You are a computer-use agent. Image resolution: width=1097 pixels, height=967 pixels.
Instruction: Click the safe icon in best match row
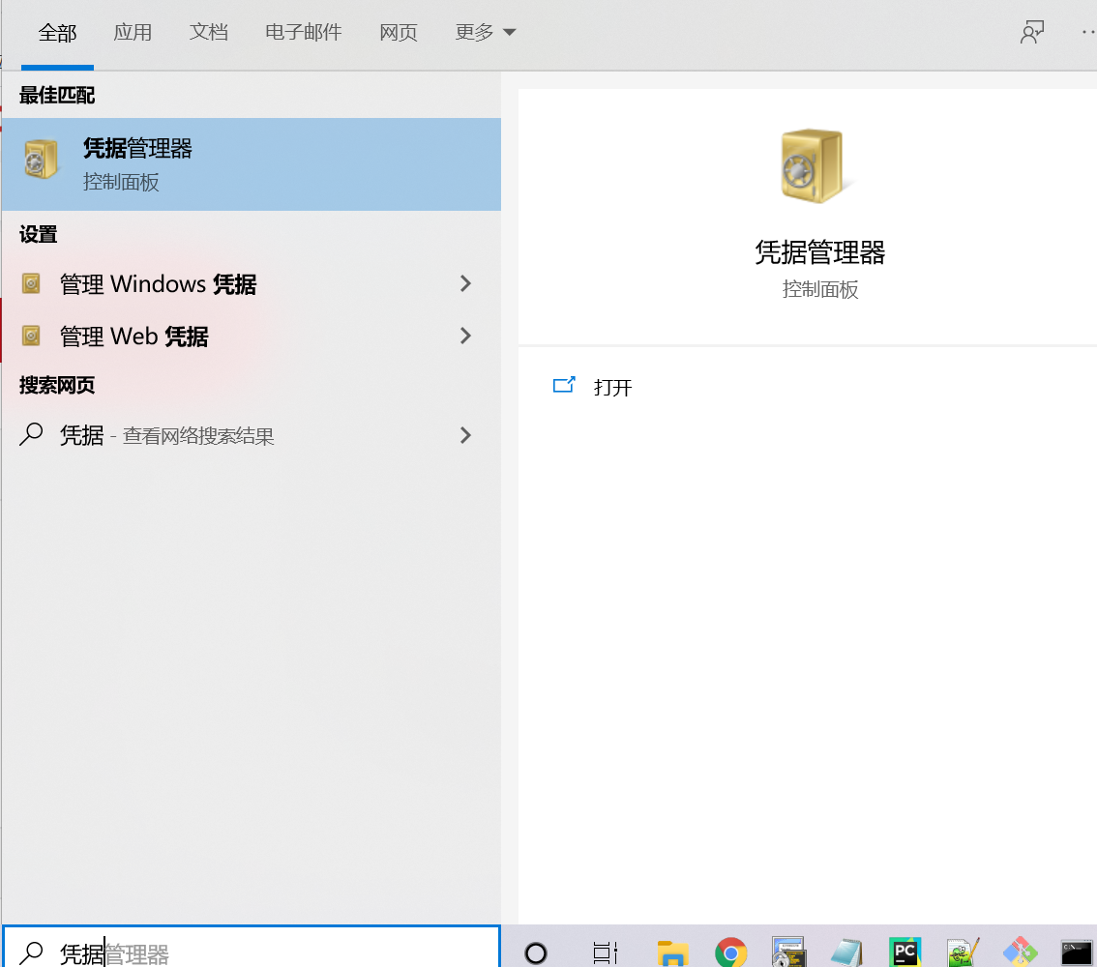[x=40, y=161]
